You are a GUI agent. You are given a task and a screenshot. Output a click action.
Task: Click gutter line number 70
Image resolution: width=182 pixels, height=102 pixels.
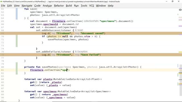(x=3, y=37)
